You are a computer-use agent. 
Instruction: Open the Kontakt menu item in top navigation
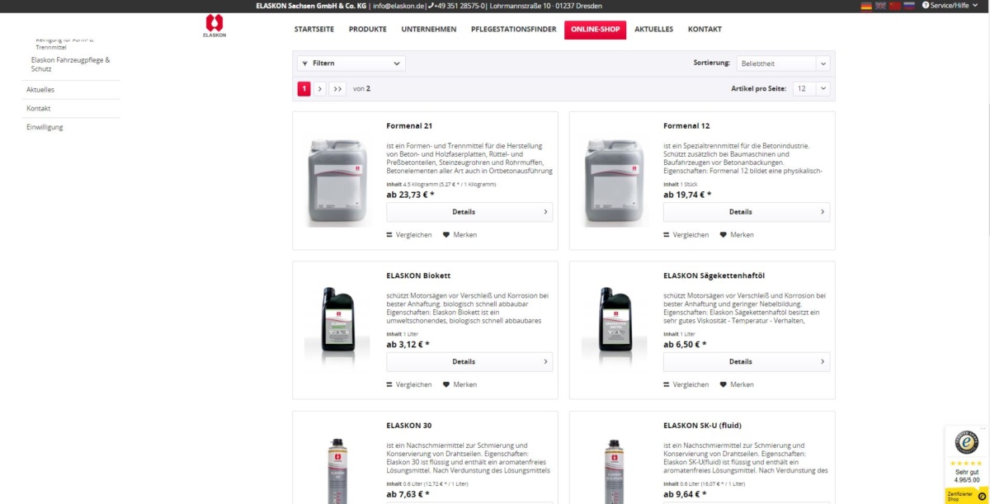click(x=705, y=30)
